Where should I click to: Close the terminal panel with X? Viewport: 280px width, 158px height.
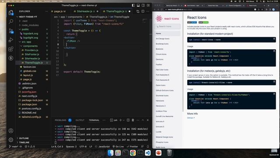(148, 120)
